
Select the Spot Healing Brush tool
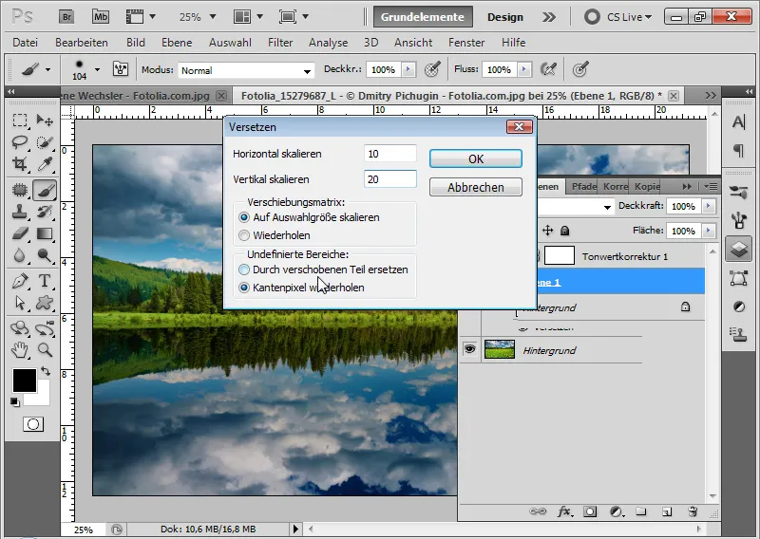(20, 190)
